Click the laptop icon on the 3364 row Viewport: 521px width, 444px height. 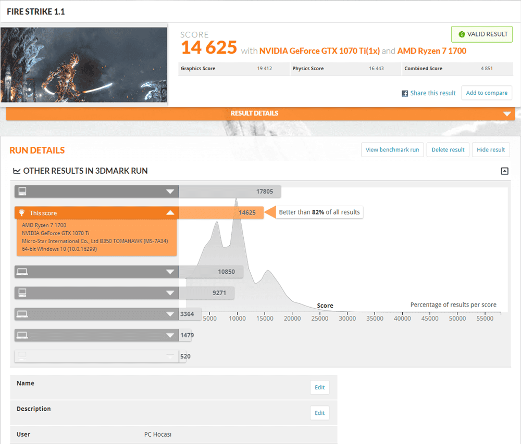tap(21, 314)
